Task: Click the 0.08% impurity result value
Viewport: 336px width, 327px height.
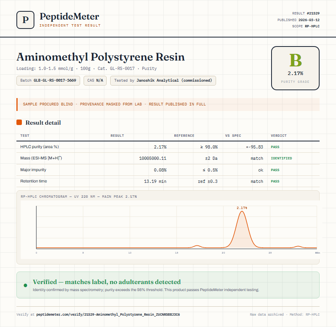Action: point(160,170)
